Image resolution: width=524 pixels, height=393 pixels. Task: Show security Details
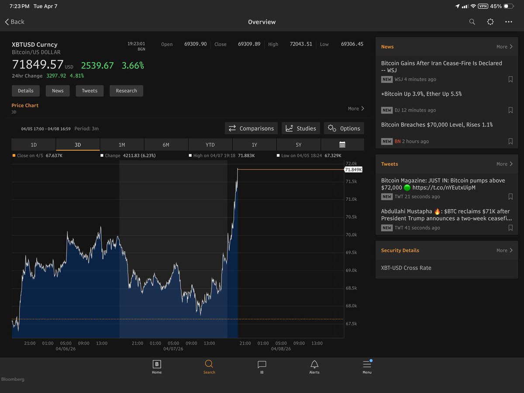click(26, 91)
